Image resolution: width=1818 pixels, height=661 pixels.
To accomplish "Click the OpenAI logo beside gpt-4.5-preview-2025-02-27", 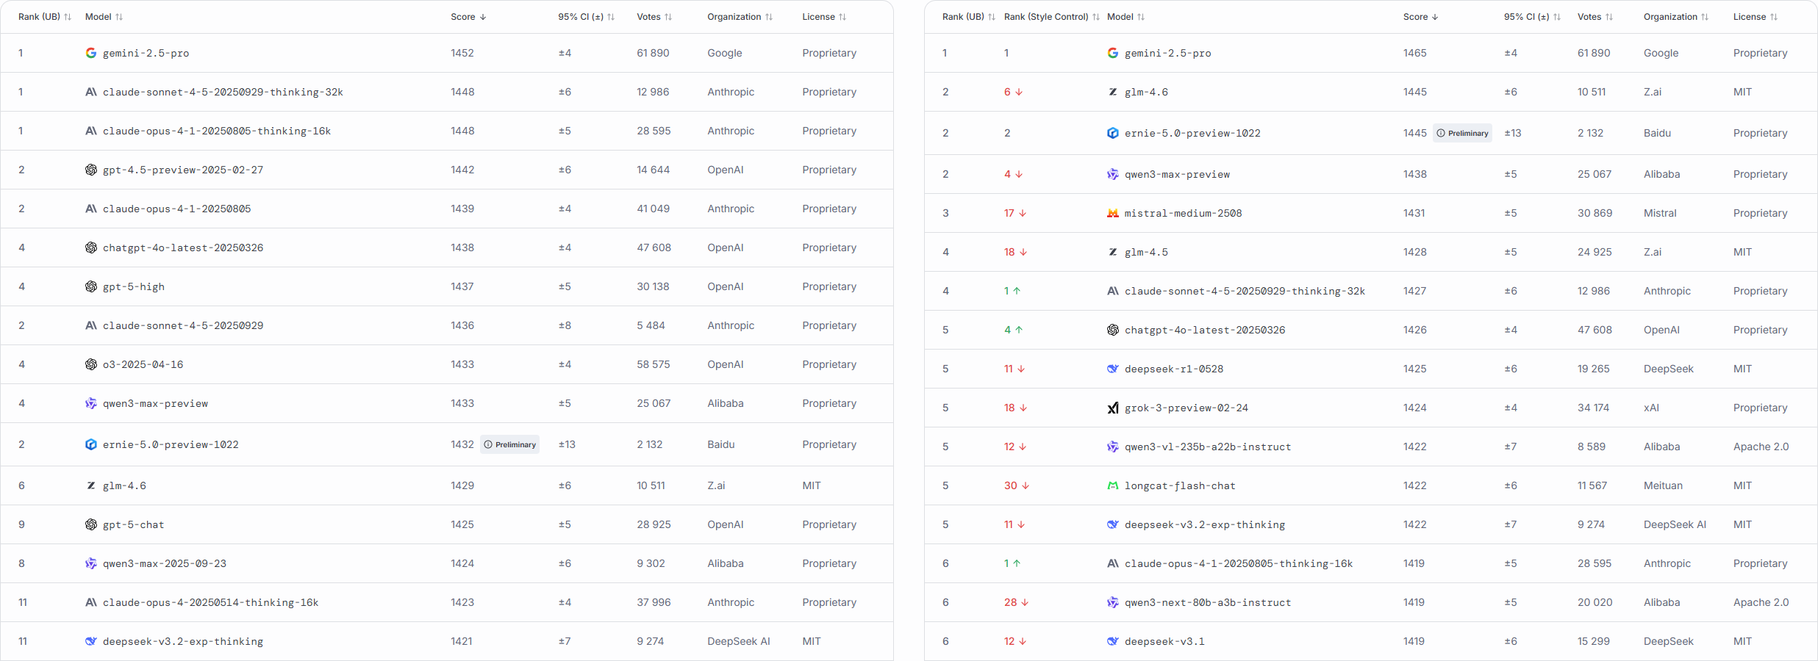I will tap(91, 170).
